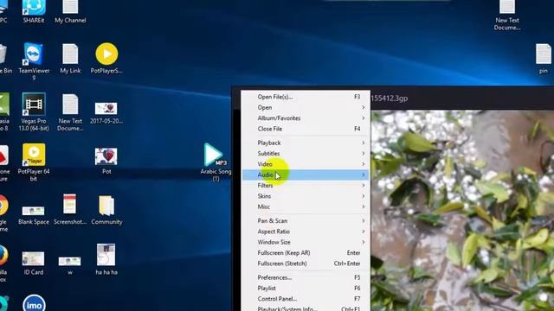Open the SHAREit desktop icon
The width and height of the screenshot is (554, 311).
34,11
